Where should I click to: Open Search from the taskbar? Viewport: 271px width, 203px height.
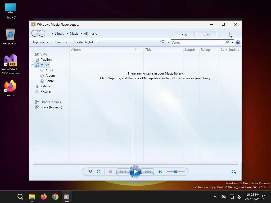point(20,197)
